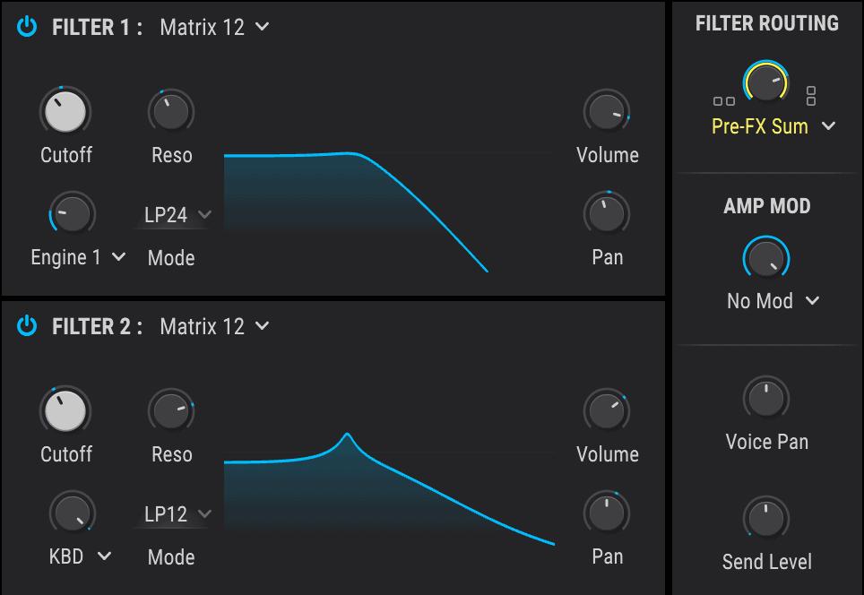This screenshot has width=864, height=595.
Task: Expand the LP24 mode dropdown
Action: click(177, 214)
